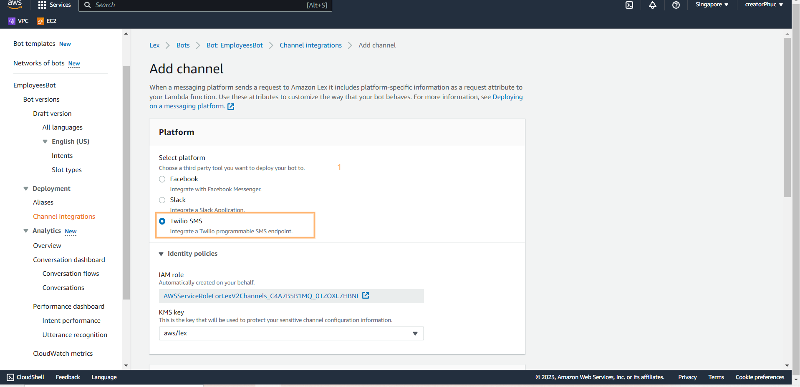
Task: Click Language in the footer
Action: click(x=104, y=377)
